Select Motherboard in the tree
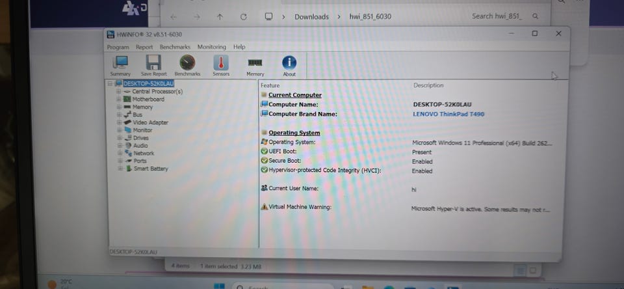Viewport: 624px width, 289px height. coord(148,99)
